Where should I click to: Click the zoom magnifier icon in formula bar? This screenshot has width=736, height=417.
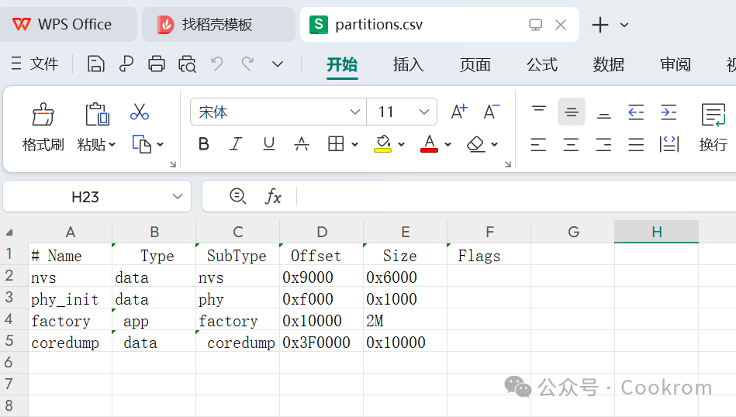point(238,196)
